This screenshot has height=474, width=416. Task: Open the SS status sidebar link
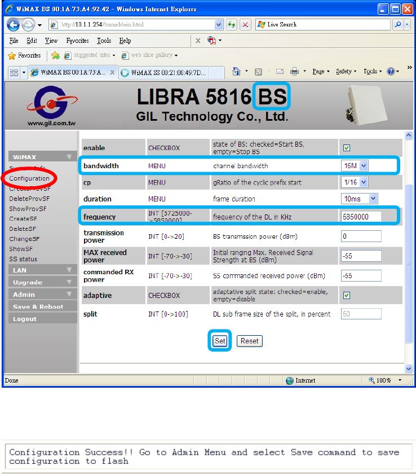point(23,259)
